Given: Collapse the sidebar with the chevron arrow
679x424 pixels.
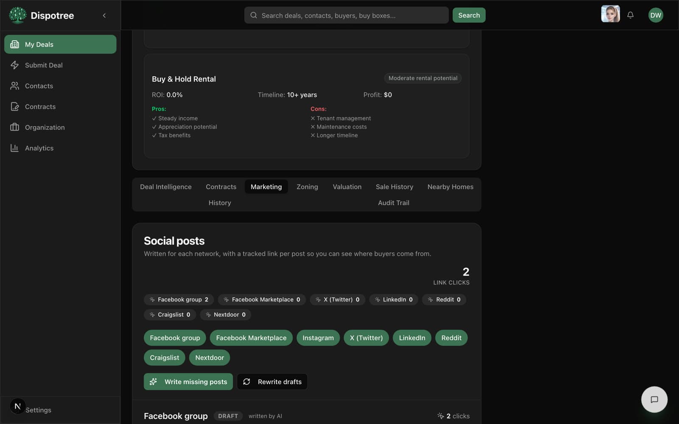Looking at the screenshot, I should (x=104, y=16).
